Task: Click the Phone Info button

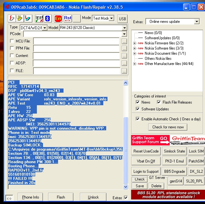Action: pyautogui.click(x=30, y=197)
